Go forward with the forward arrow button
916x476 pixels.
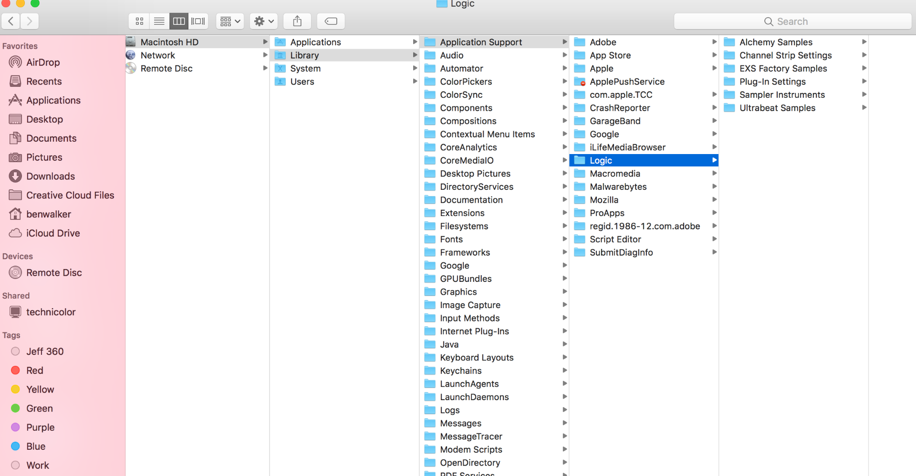point(30,21)
